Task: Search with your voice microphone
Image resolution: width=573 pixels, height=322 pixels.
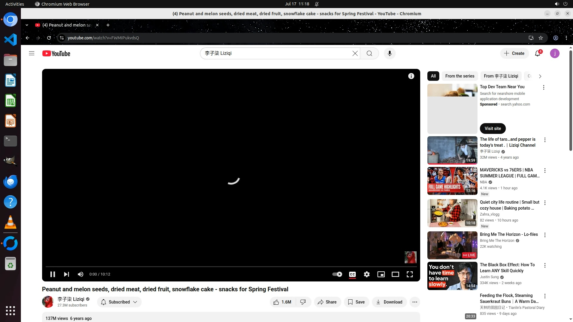Action: point(389,53)
